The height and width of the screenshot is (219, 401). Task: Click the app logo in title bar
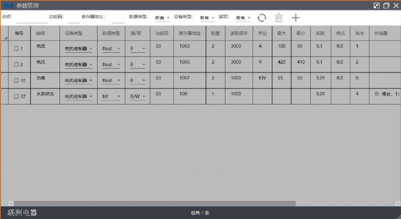(8, 5)
